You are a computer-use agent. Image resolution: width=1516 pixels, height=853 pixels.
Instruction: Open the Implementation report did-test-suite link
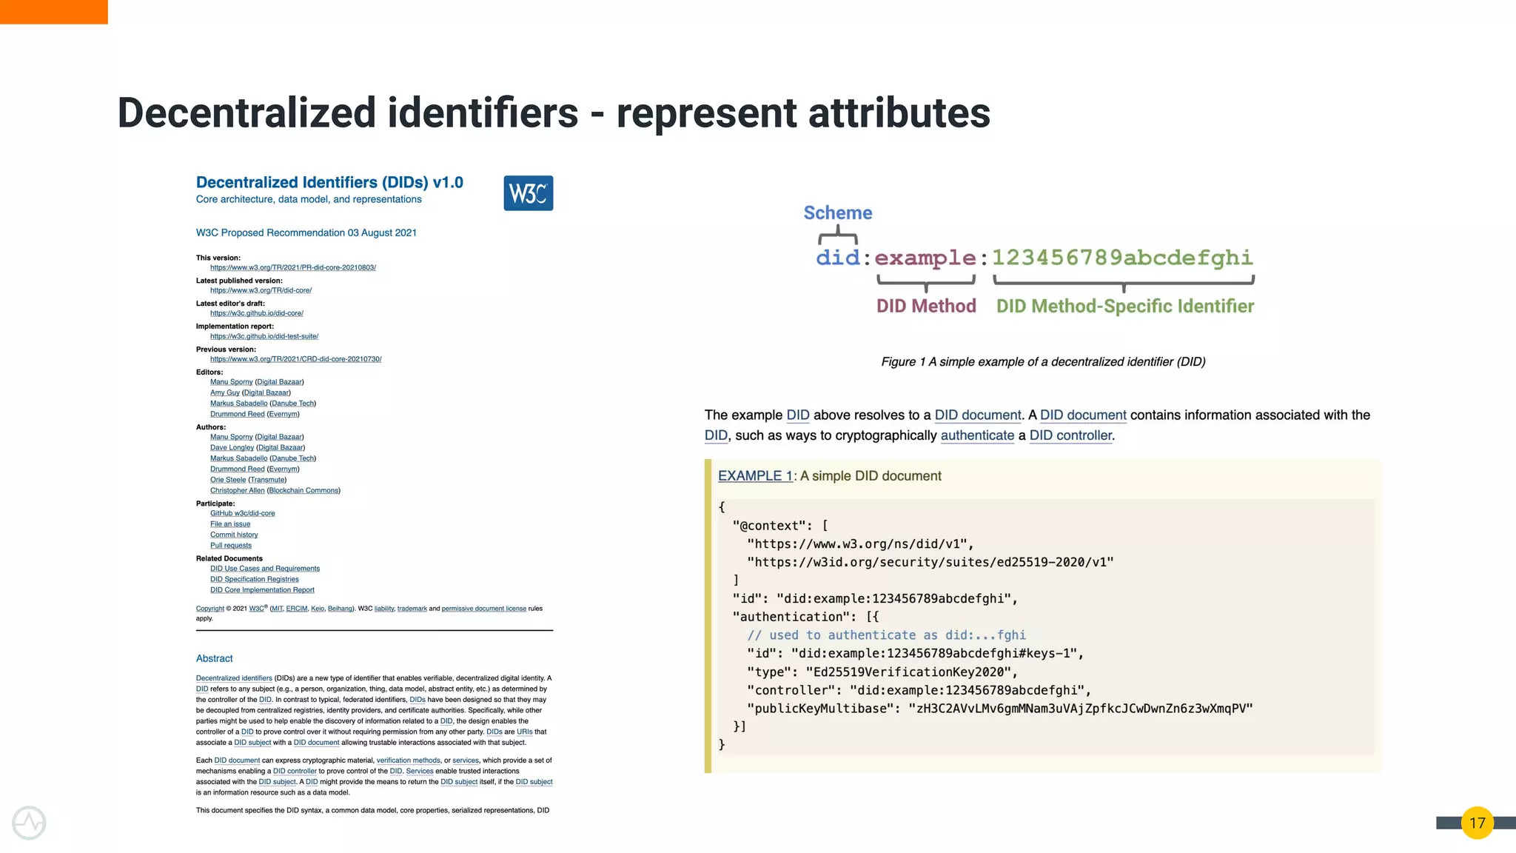(x=264, y=336)
